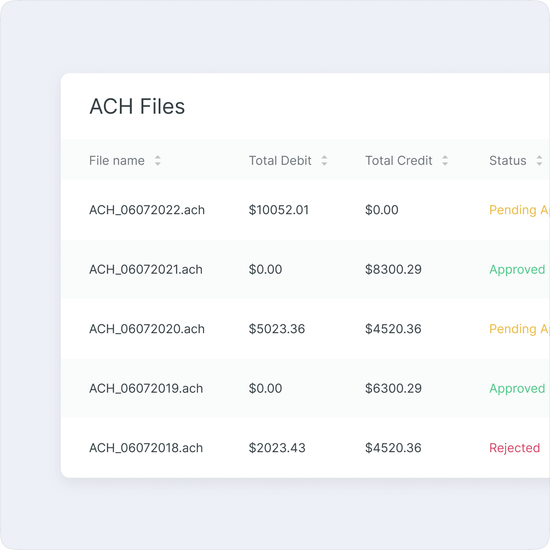Viewport: 550px width, 550px height.
Task: Click the $10052.01 debit amount
Action: [x=279, y=210]
